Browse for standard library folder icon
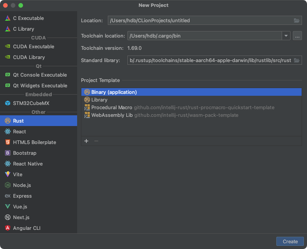307x249 pixels. [x=297, y=60]
